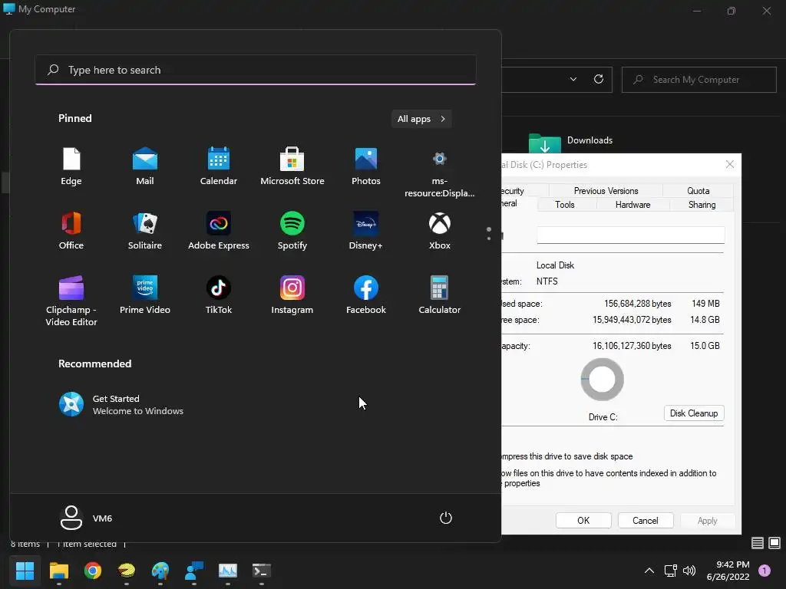Viewport: 786px width, 589px height.
Task: Switch to the Hardware tab
Action: [633, 204]
